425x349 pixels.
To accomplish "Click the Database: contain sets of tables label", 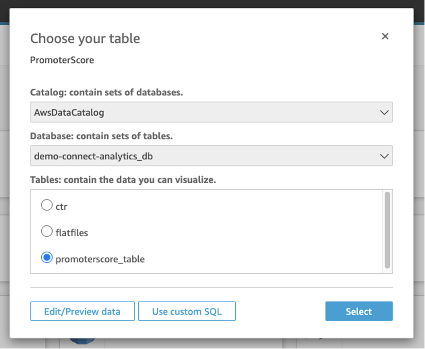I will tap(102, 136).
